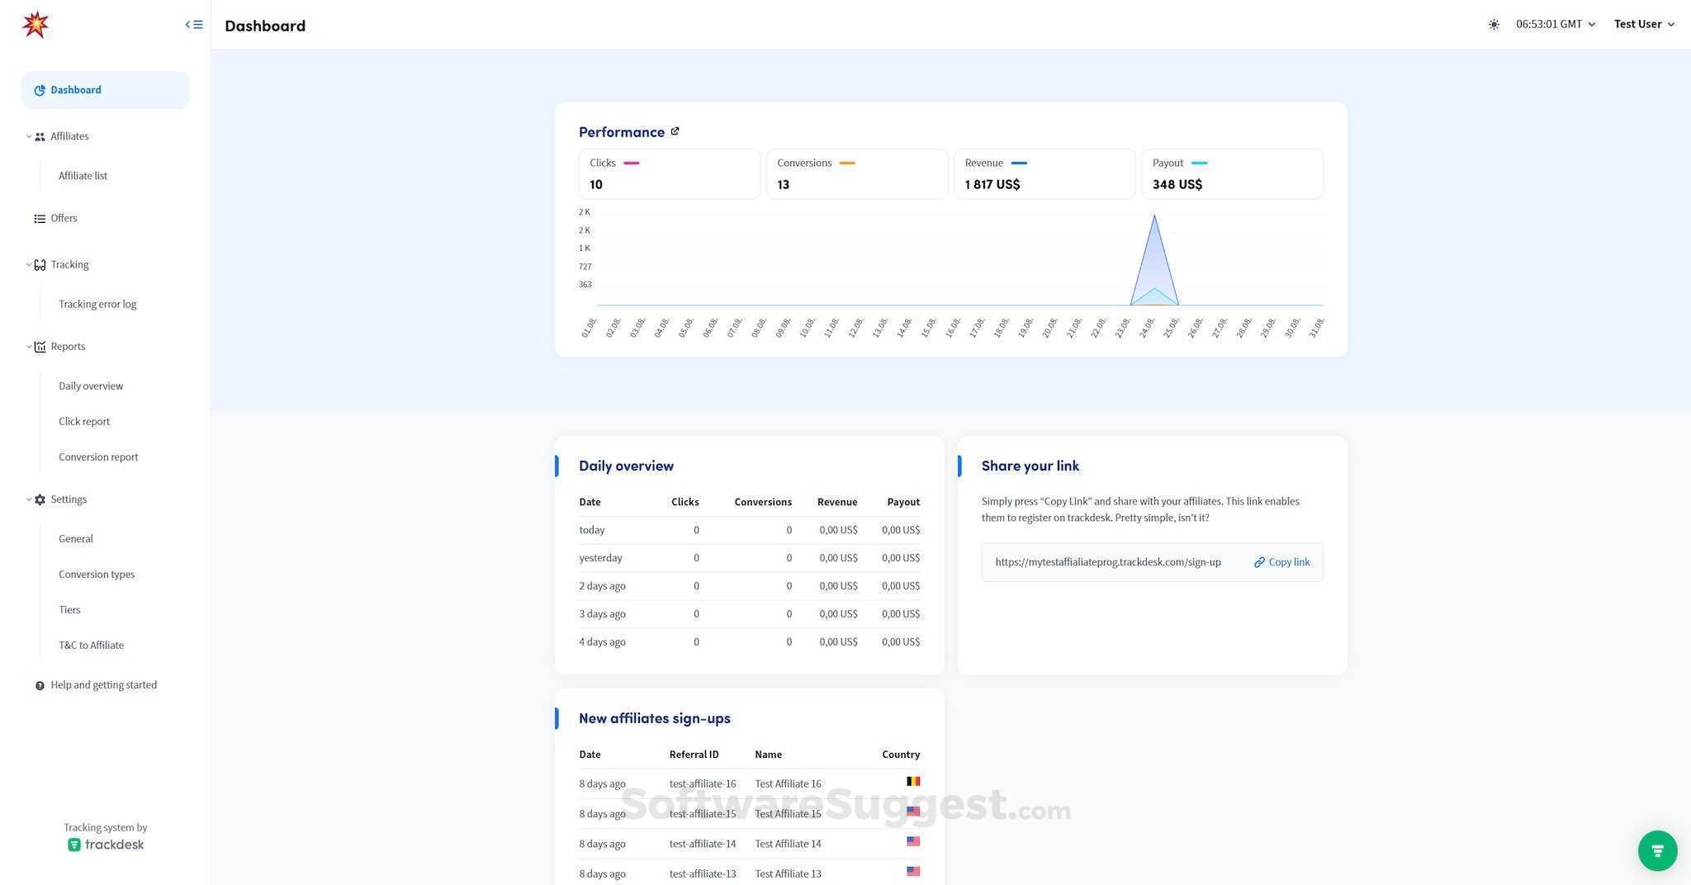Open the Affiliate list page
Screen dimensions: 1691x885
pyautogui.click(x=83, y=176)
